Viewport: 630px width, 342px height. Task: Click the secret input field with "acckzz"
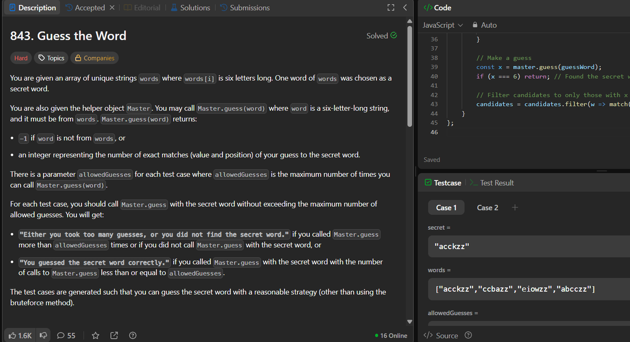[x=529, y=247]
